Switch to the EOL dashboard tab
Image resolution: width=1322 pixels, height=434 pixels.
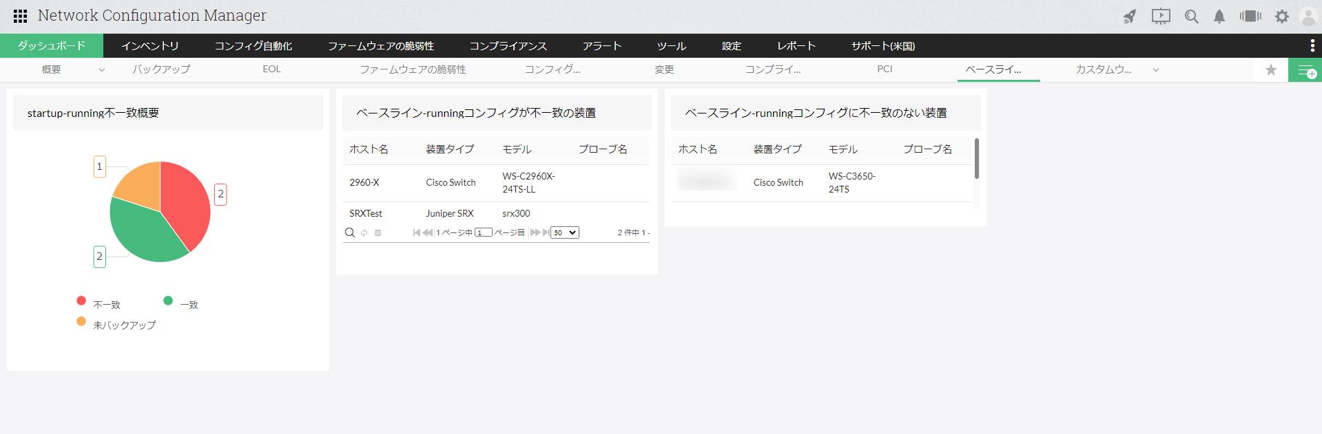point(272,69)
